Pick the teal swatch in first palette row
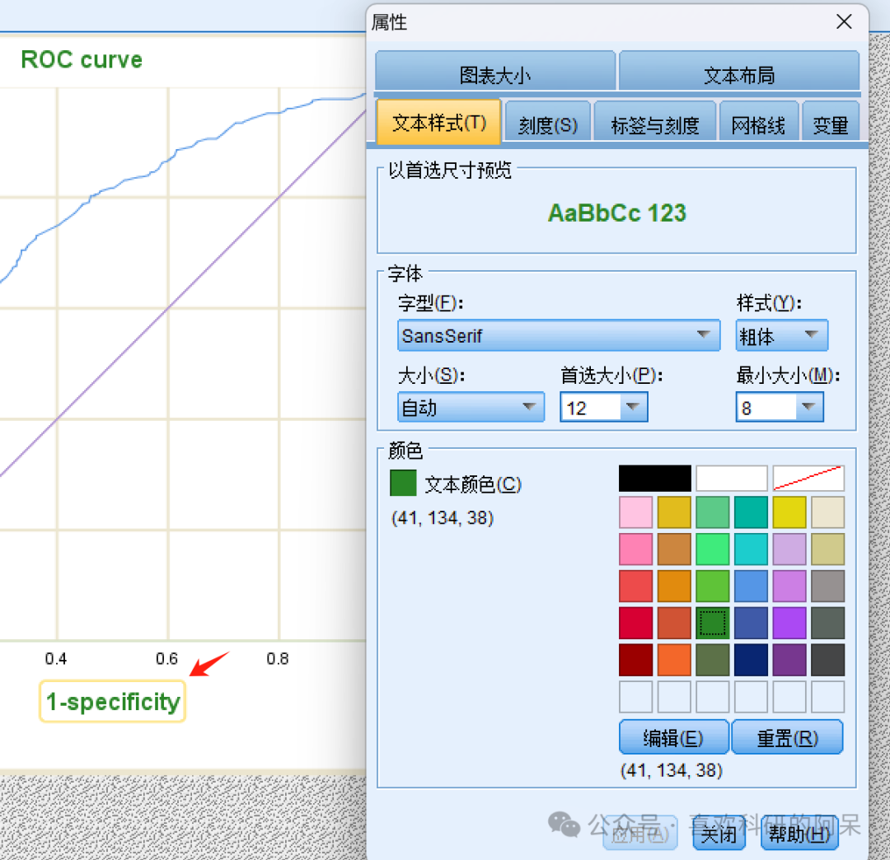Screen dimensions: 890x860 [751, 512]
